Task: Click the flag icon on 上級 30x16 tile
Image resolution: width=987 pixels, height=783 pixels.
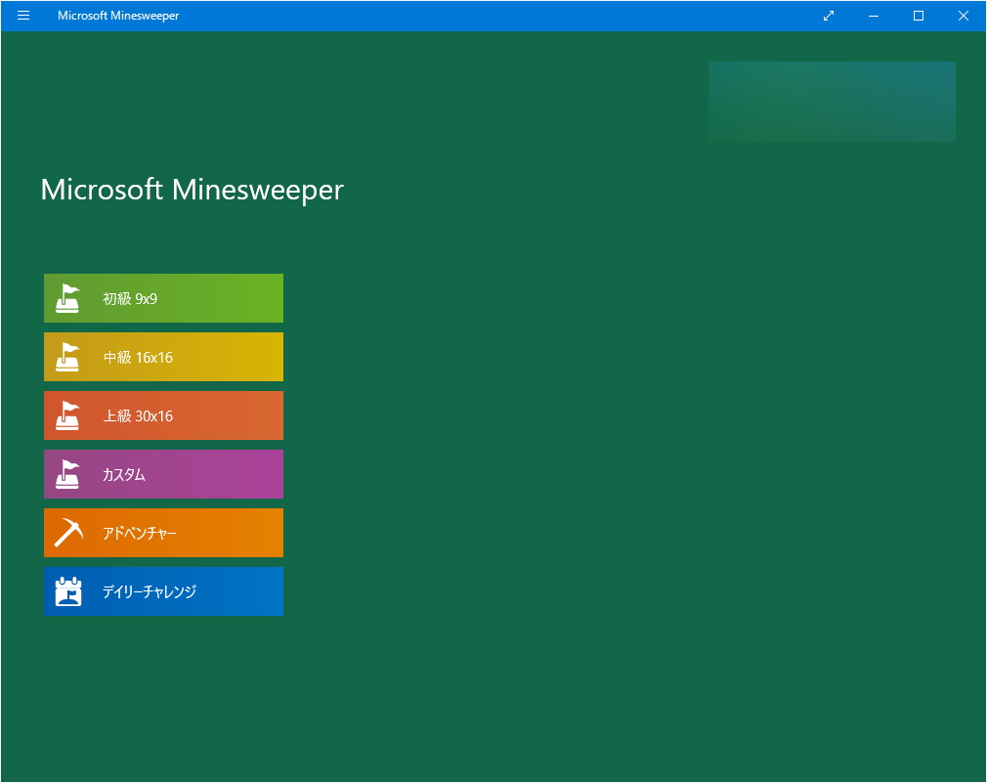Action: pyautogui.click(x=67, y=414)
